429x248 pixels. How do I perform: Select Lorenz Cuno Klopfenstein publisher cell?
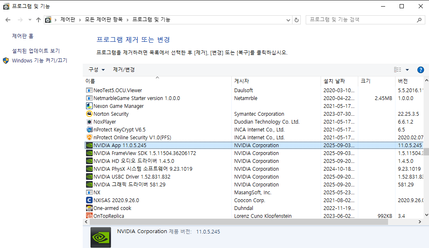click(263, 216)
